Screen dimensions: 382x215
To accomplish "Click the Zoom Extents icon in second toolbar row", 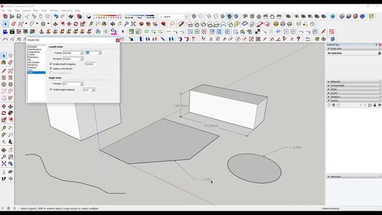I will [133, 24].
